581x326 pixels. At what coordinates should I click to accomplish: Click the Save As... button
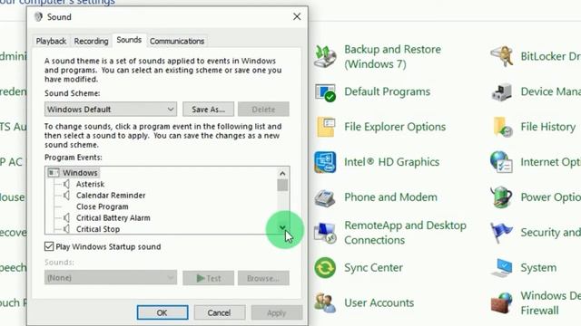[x=208, y=110]
